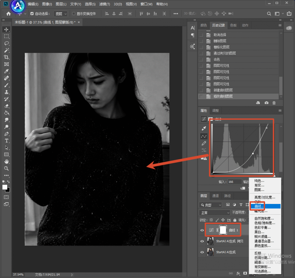Select the Eraser tool

tap(6, 106)
